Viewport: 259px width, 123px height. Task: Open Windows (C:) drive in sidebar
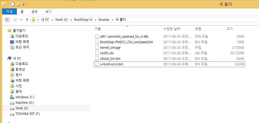click(25, 97)
